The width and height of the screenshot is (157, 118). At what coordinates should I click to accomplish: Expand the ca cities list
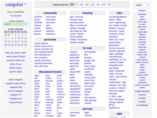[x=142, y=98]
